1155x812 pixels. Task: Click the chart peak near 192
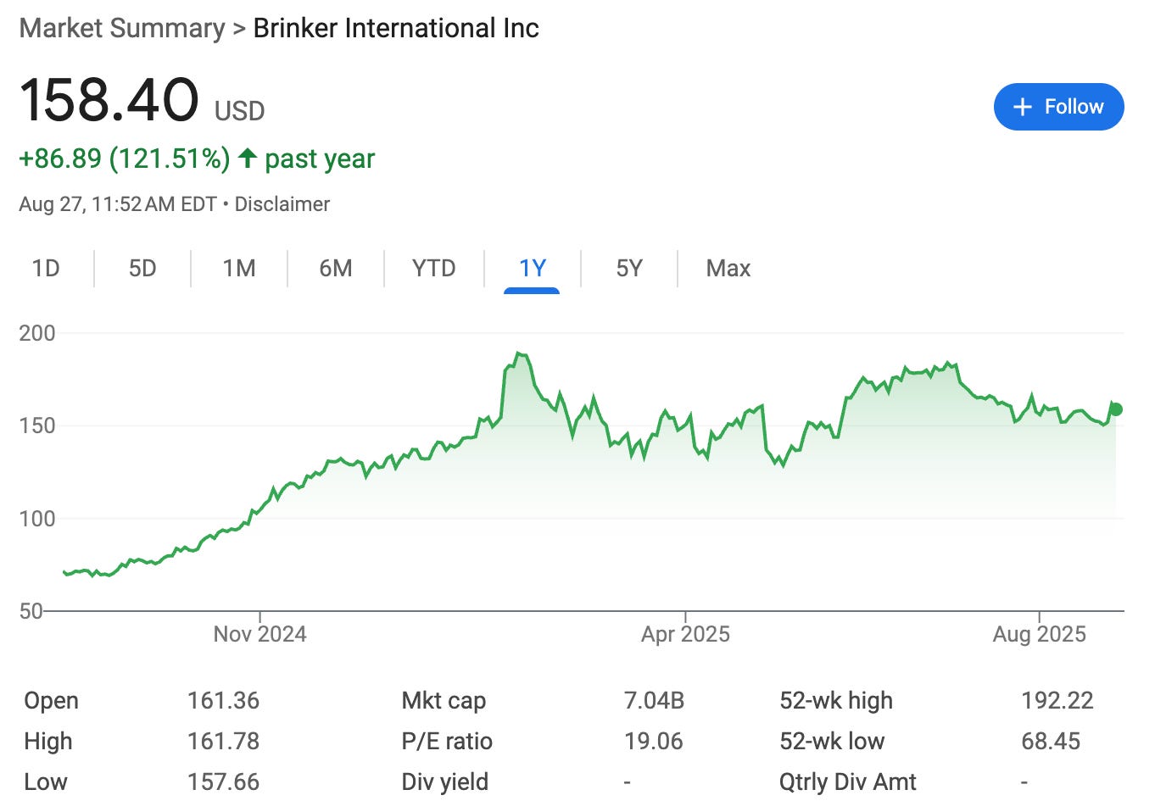tap(518, 353)
